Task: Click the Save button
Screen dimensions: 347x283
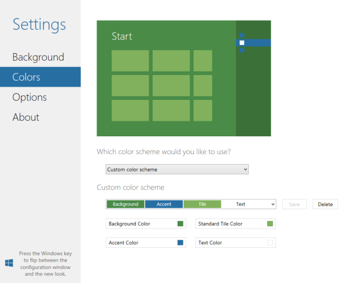Action: pos(294,204)
